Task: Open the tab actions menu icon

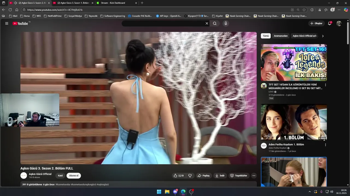Action: click(4, 3)
